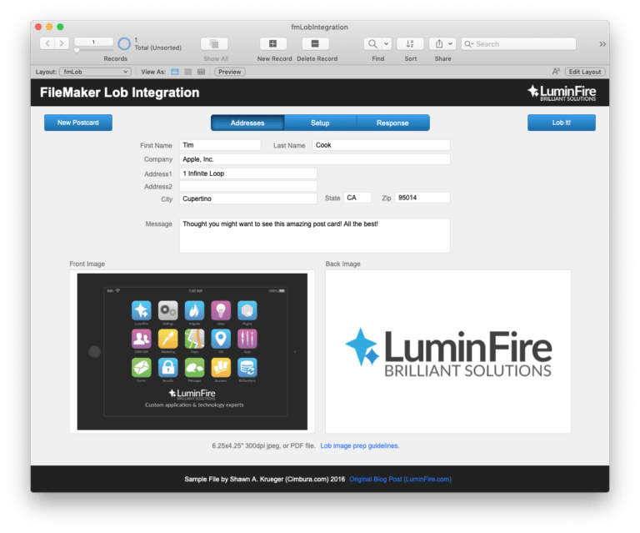The width and height of the screenshot is (640, 533).
Task: Click the New Record toolbar icon
Action: coord(273,43)
